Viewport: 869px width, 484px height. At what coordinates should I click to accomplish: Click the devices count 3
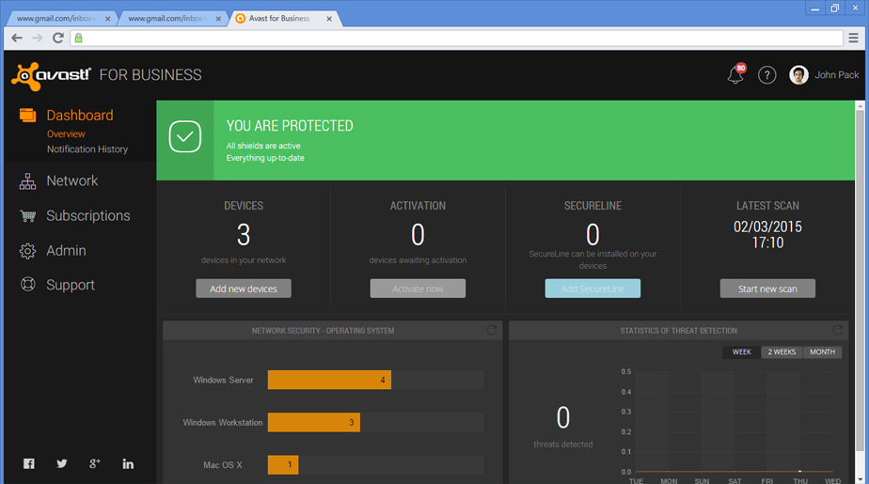pyautogui.click(x=244, y=234)
